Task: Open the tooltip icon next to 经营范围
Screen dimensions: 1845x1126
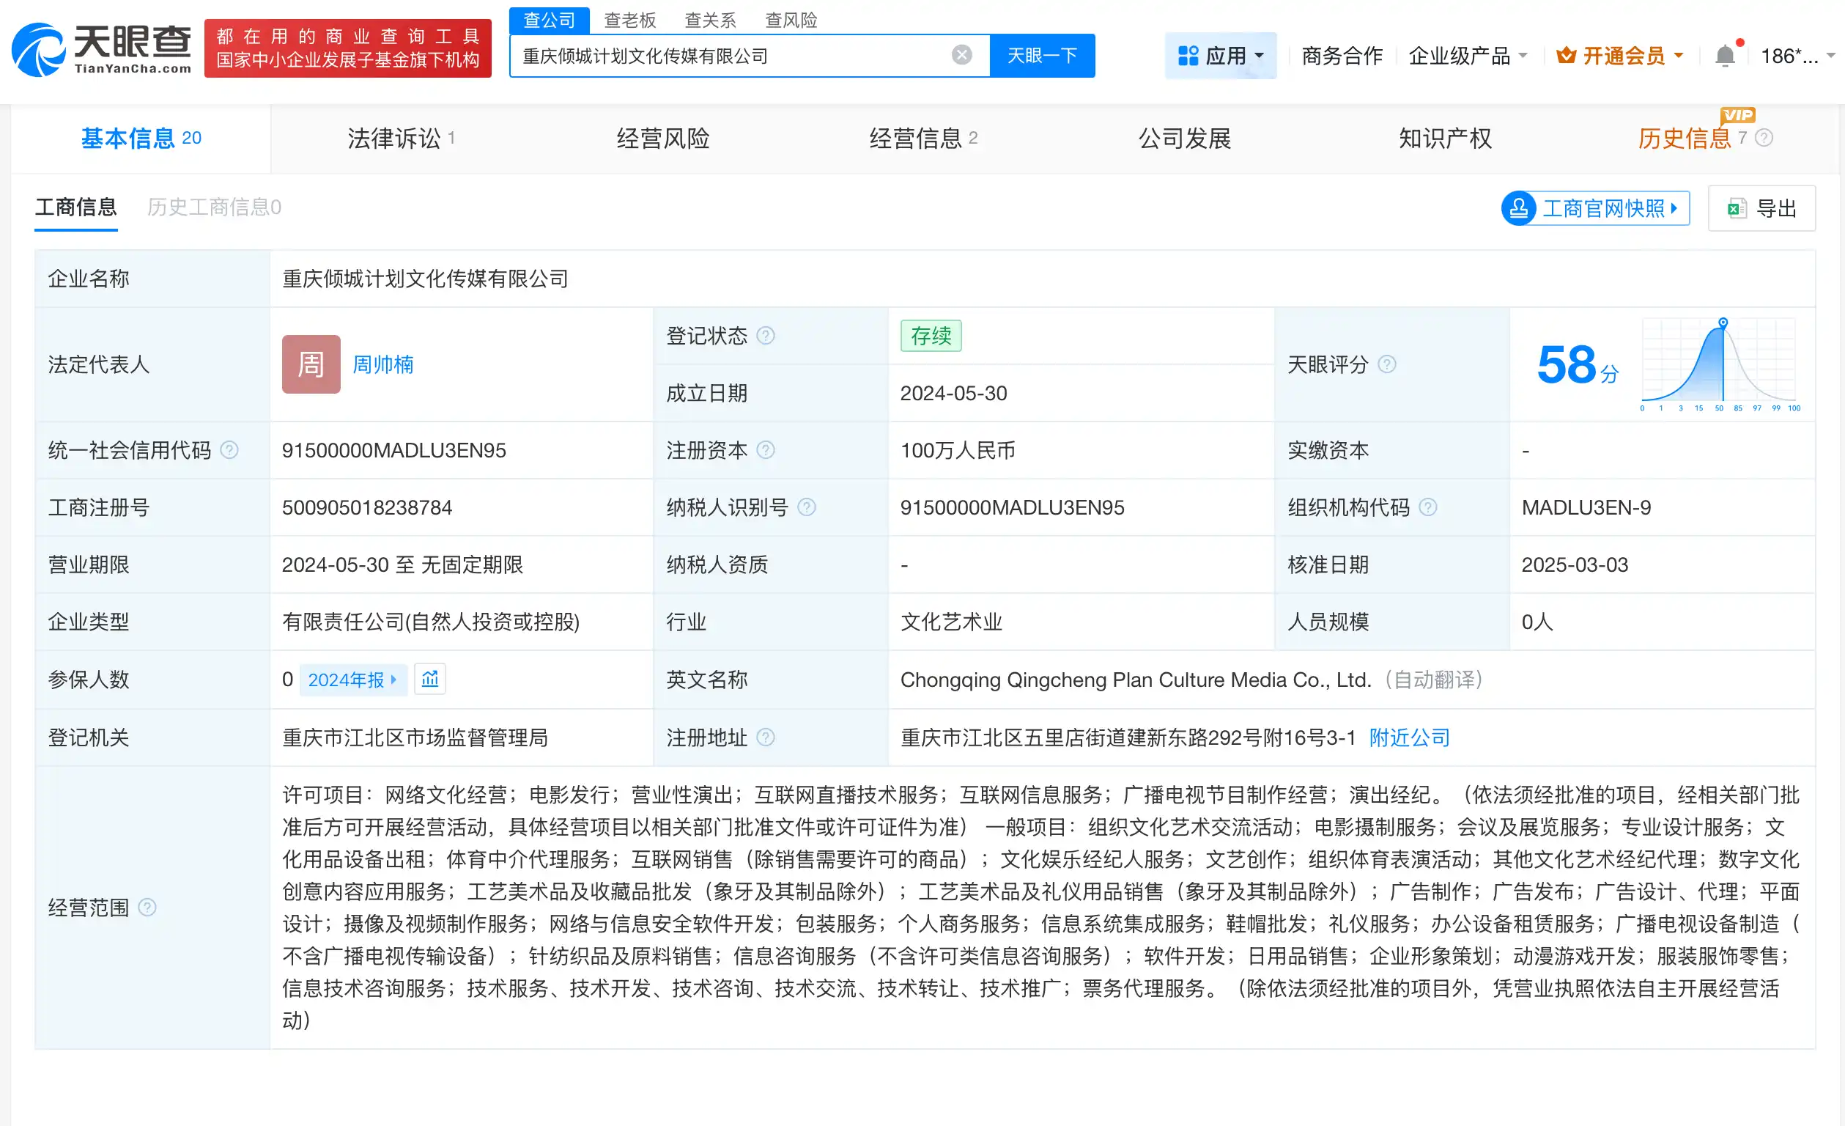Action: coord(147,908)
